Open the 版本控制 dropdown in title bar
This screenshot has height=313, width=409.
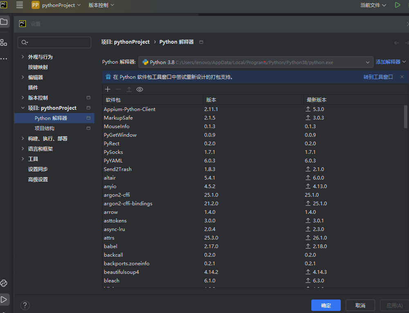101,5
